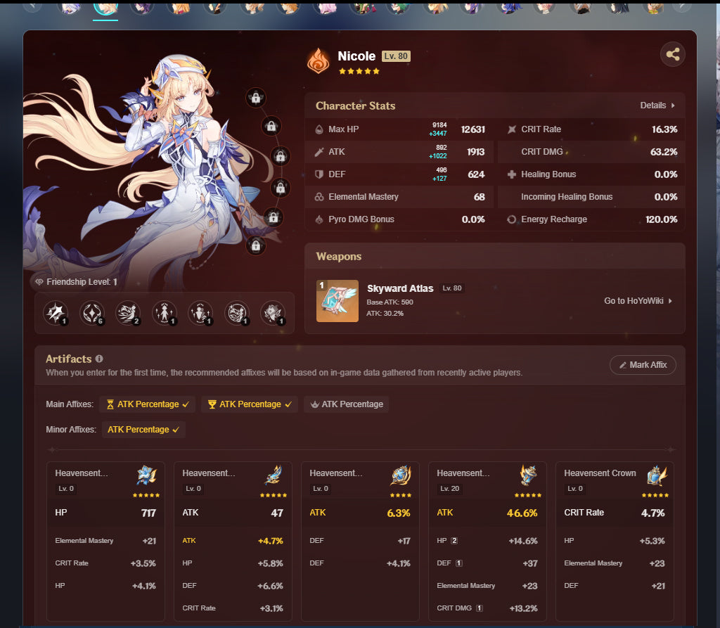
Task: Select the round winged-fairy talent icon
Action: [x=237, y=314]
